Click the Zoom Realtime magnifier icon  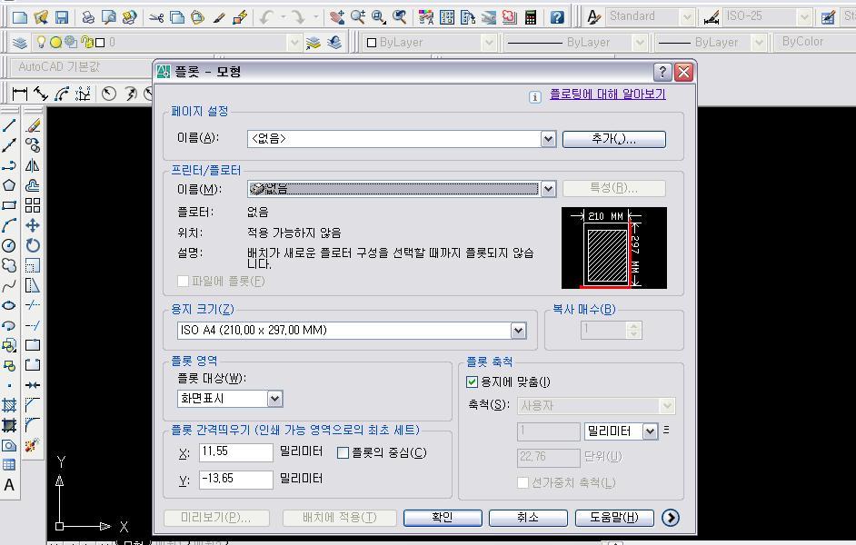pyautogui.click(x=358, y=17)
